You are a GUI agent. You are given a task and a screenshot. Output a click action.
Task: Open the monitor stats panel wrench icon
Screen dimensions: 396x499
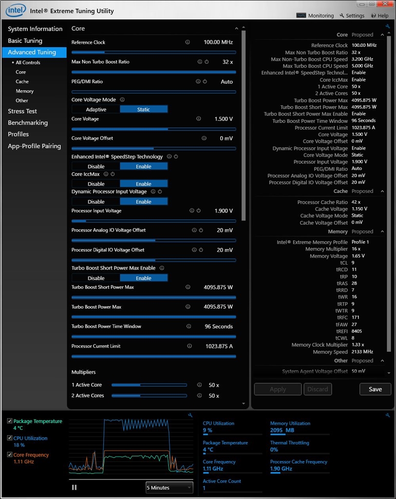pyautogui.click(x=387, y=415)
